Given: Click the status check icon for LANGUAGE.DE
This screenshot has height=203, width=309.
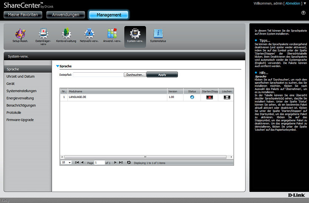Looking at the screenshot, I should tap(192, 97).
